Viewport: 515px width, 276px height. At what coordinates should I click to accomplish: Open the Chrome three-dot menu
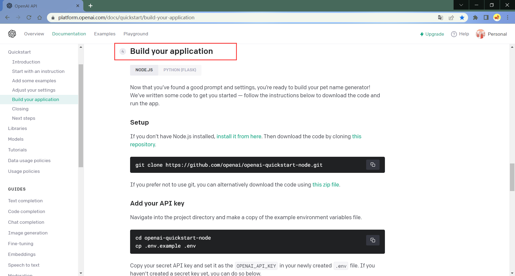point(507,17)
